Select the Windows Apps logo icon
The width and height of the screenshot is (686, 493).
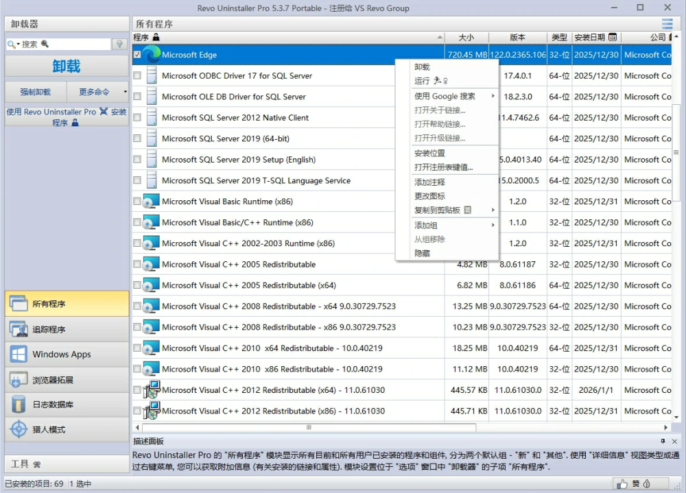point(19,354)
